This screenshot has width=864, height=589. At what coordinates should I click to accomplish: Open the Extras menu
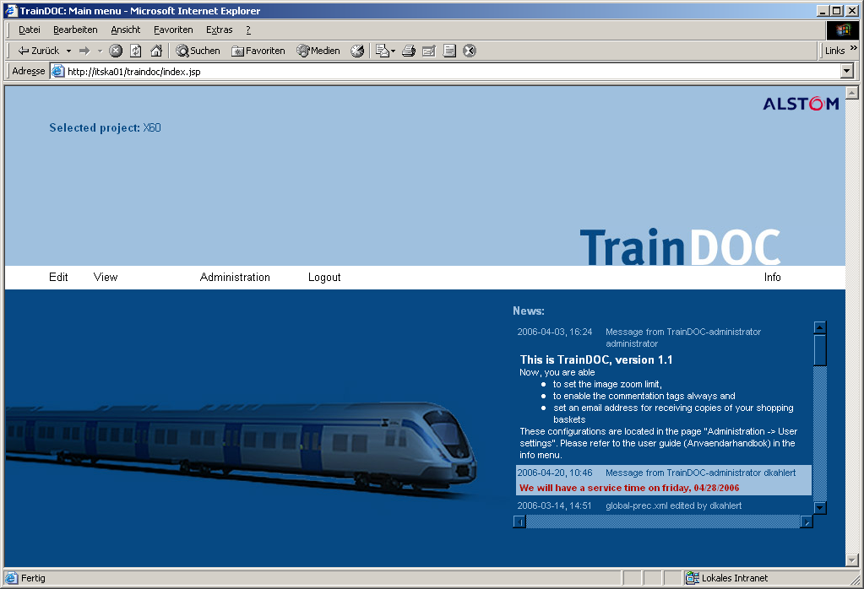(220, 30)
